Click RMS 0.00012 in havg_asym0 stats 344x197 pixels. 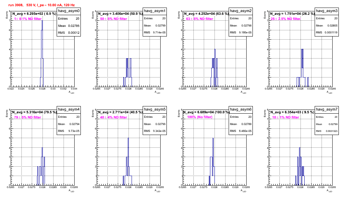click(x=69, y=33)
